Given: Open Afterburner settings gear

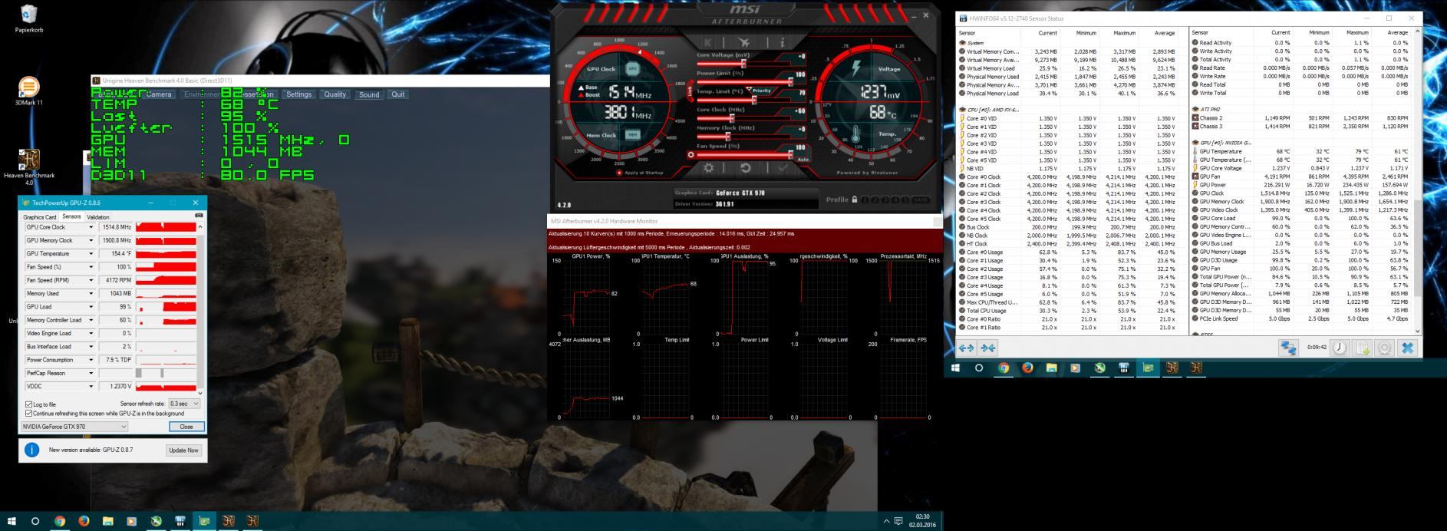Looking at the screenshot, I should coord(708,167).
